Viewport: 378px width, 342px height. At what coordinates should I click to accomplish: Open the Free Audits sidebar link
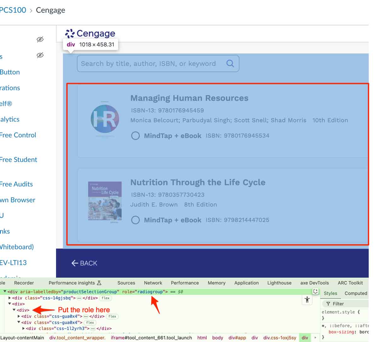tap(16, 184)
